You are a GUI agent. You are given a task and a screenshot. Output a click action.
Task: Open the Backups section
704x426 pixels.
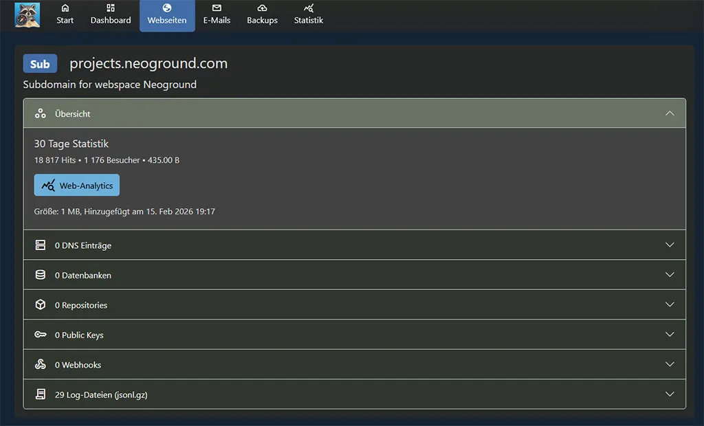(262, 15)
